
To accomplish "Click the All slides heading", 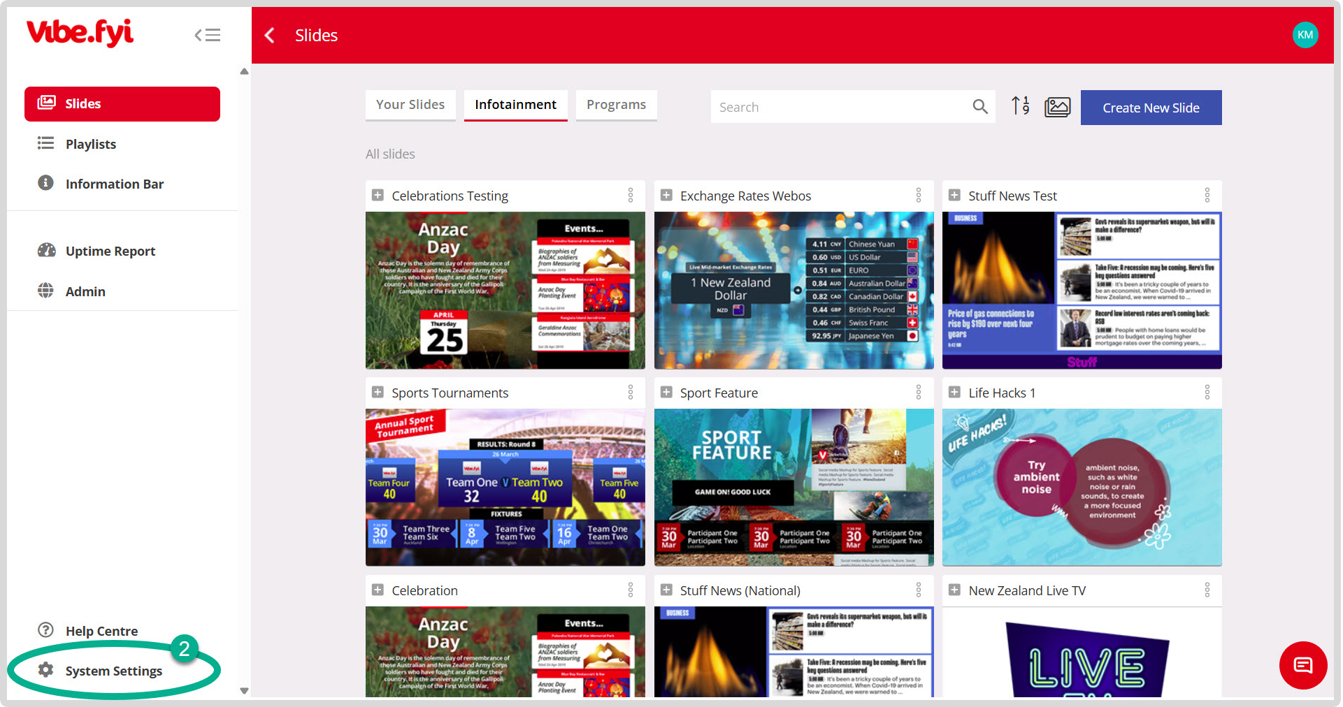I will pyautogui.click(x=390, y=154).
